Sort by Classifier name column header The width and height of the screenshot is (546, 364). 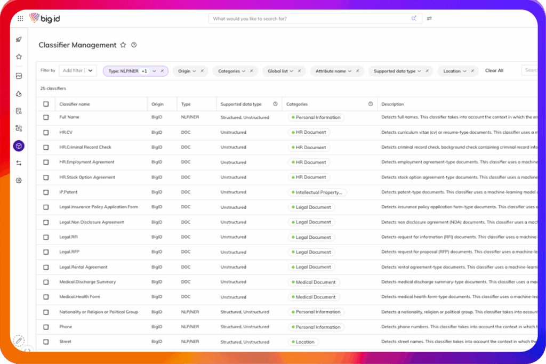(75, 104)
